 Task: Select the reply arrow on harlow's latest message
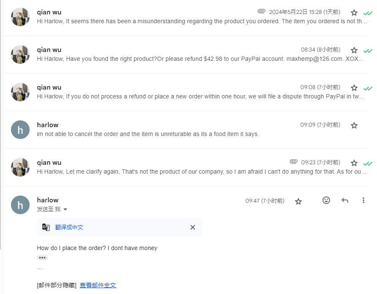point(345,200)
